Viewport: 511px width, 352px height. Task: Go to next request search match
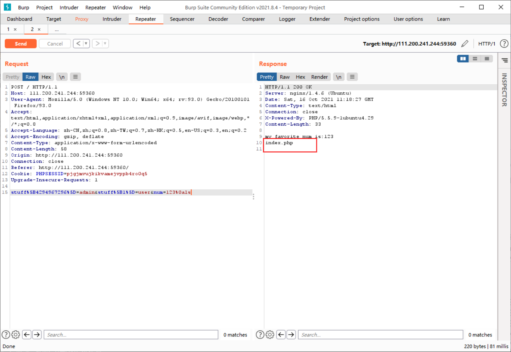tap(37, 335)
